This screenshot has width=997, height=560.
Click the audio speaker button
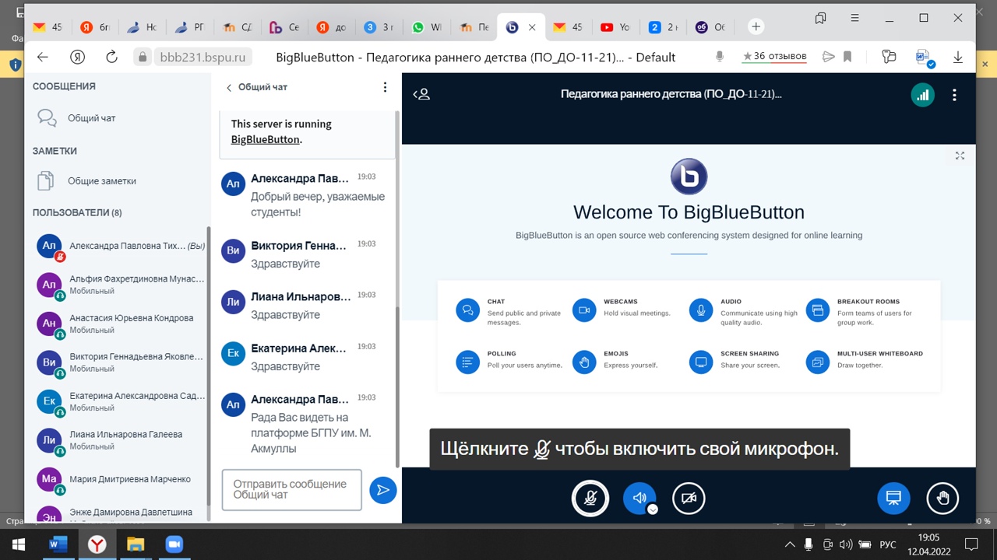pyautogui.click(x=638, y=499)
